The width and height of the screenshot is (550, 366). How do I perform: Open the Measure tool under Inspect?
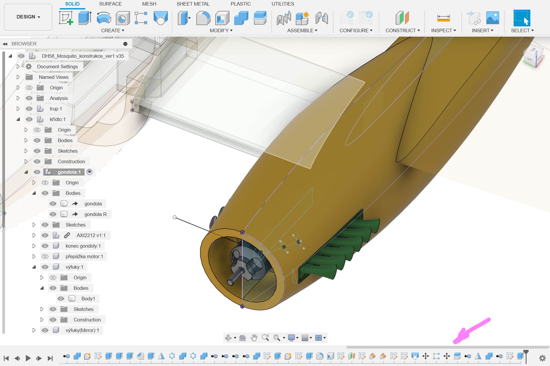pyautogui.click(x=443, y=18)
